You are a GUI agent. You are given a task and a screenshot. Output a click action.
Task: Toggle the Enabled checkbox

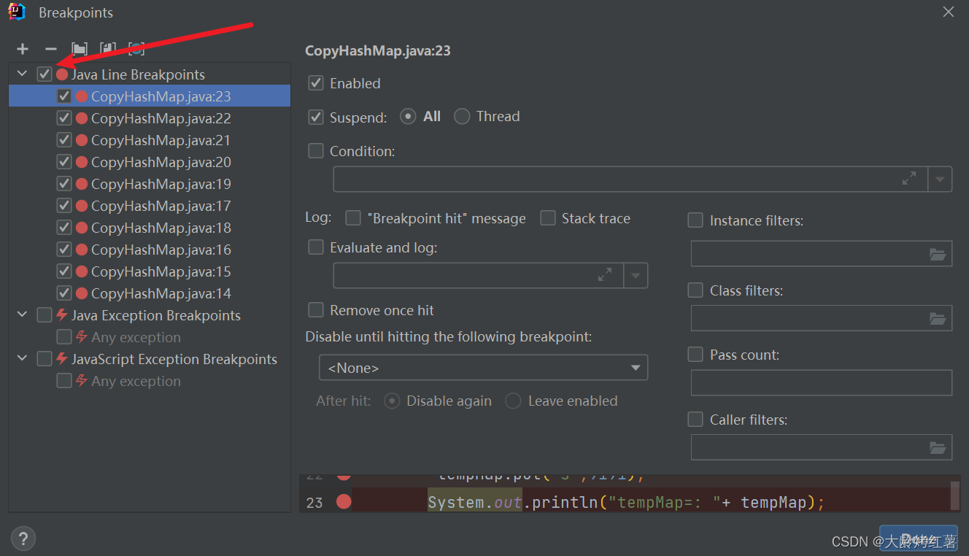click(316, 83)
